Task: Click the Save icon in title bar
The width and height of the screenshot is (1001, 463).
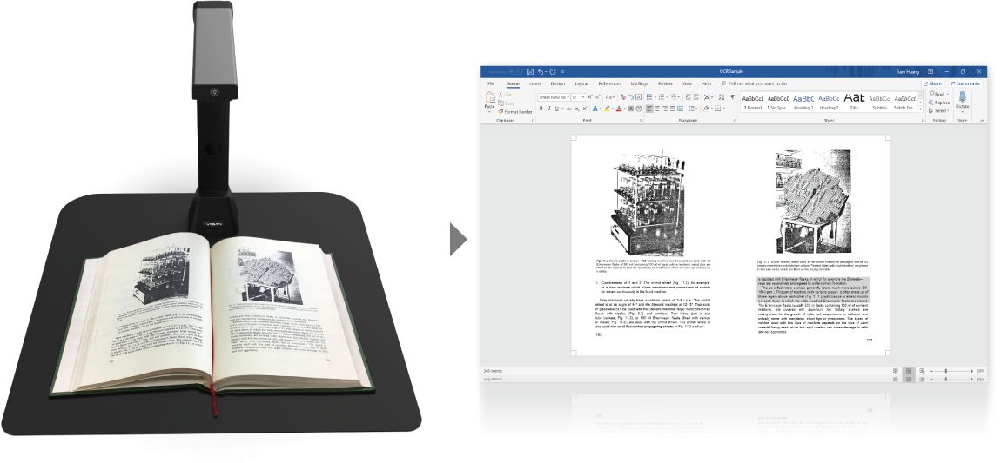Action: [x=529, y=71]
